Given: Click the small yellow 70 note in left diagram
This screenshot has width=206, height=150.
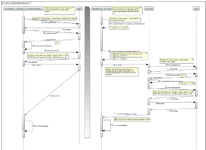Looking at the screenshot, I should [x=57, y=43].
